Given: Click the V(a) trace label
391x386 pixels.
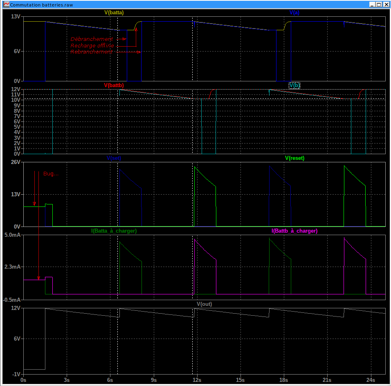Looking at the screenshot, I should (294, 12).
